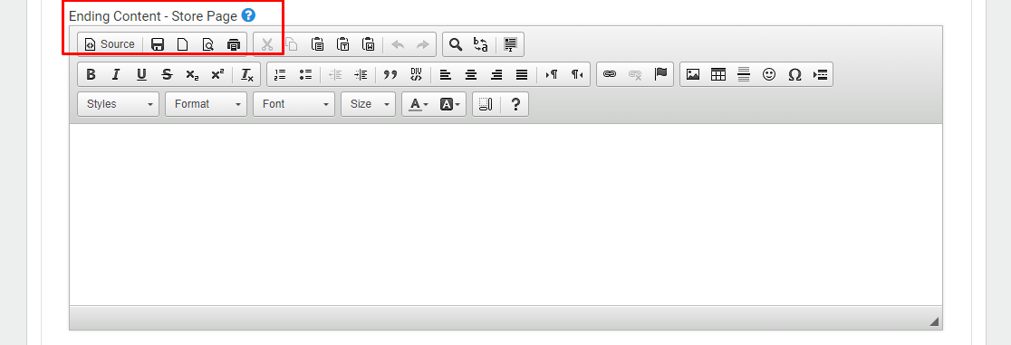Viewport: 1011px width, 345px height.
Task: Open the Font dropdown
Action: tap(294, 104)
